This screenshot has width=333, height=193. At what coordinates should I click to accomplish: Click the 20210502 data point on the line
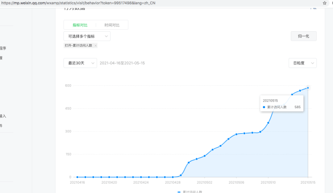[x=205, y=156]
